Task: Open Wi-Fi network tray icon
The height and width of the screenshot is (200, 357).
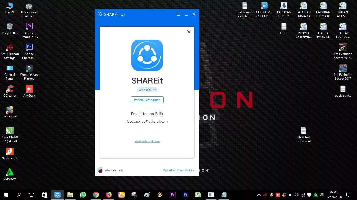Action: tap(303, 195)
